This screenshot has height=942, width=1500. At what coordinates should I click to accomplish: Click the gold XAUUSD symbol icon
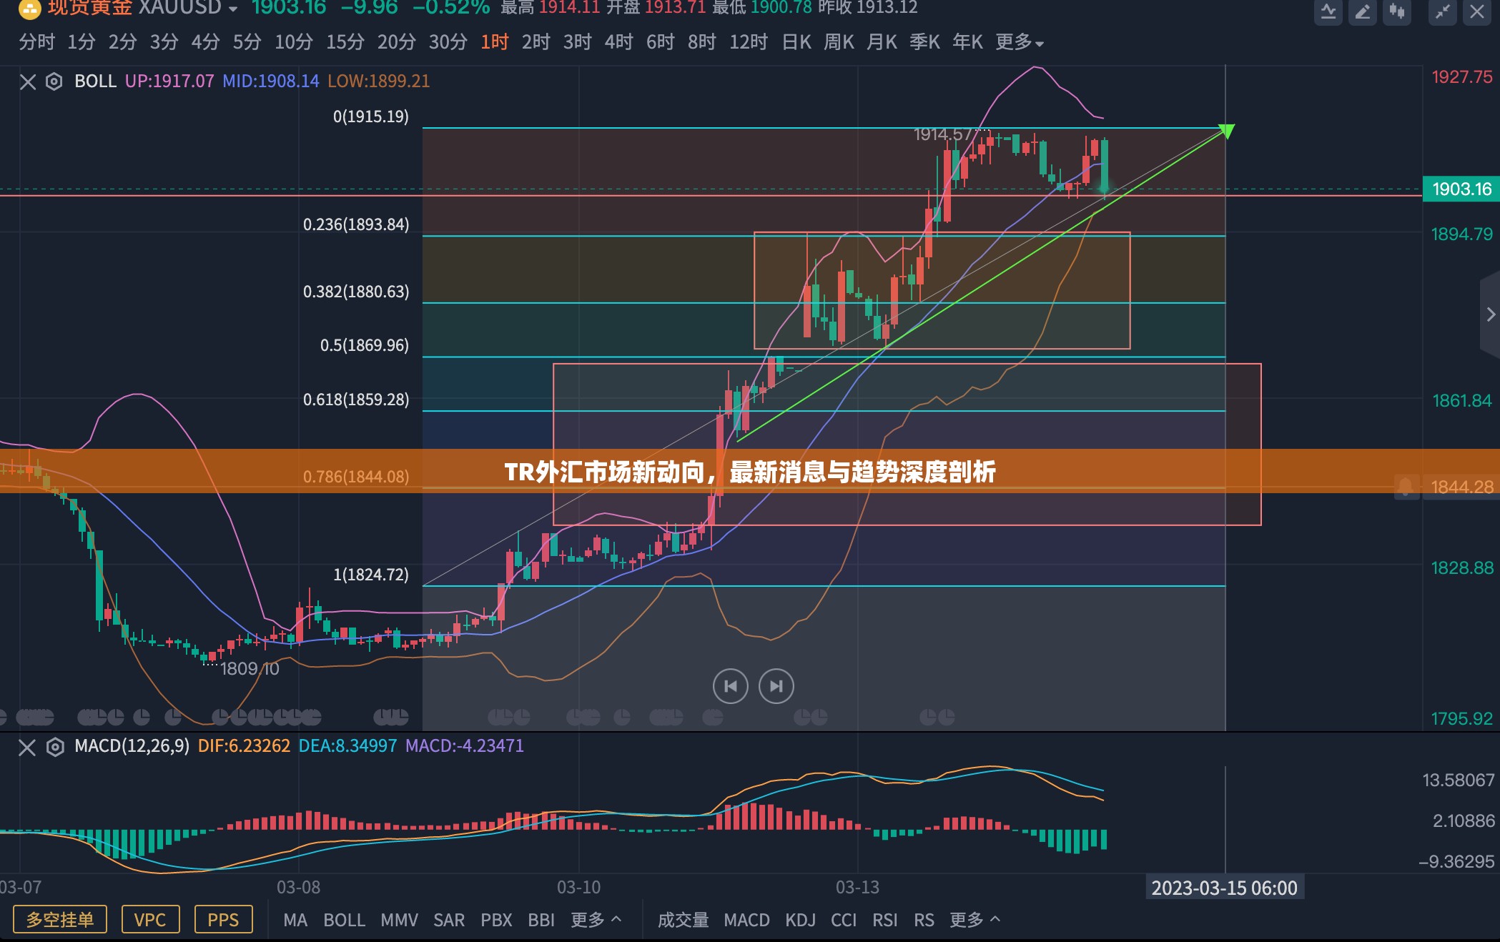pos(29,9)
